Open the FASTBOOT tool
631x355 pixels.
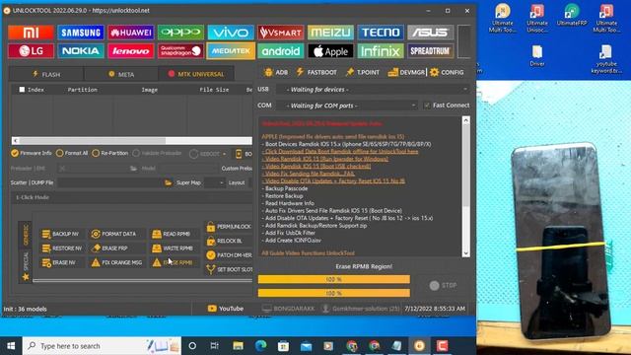[316, 72]
